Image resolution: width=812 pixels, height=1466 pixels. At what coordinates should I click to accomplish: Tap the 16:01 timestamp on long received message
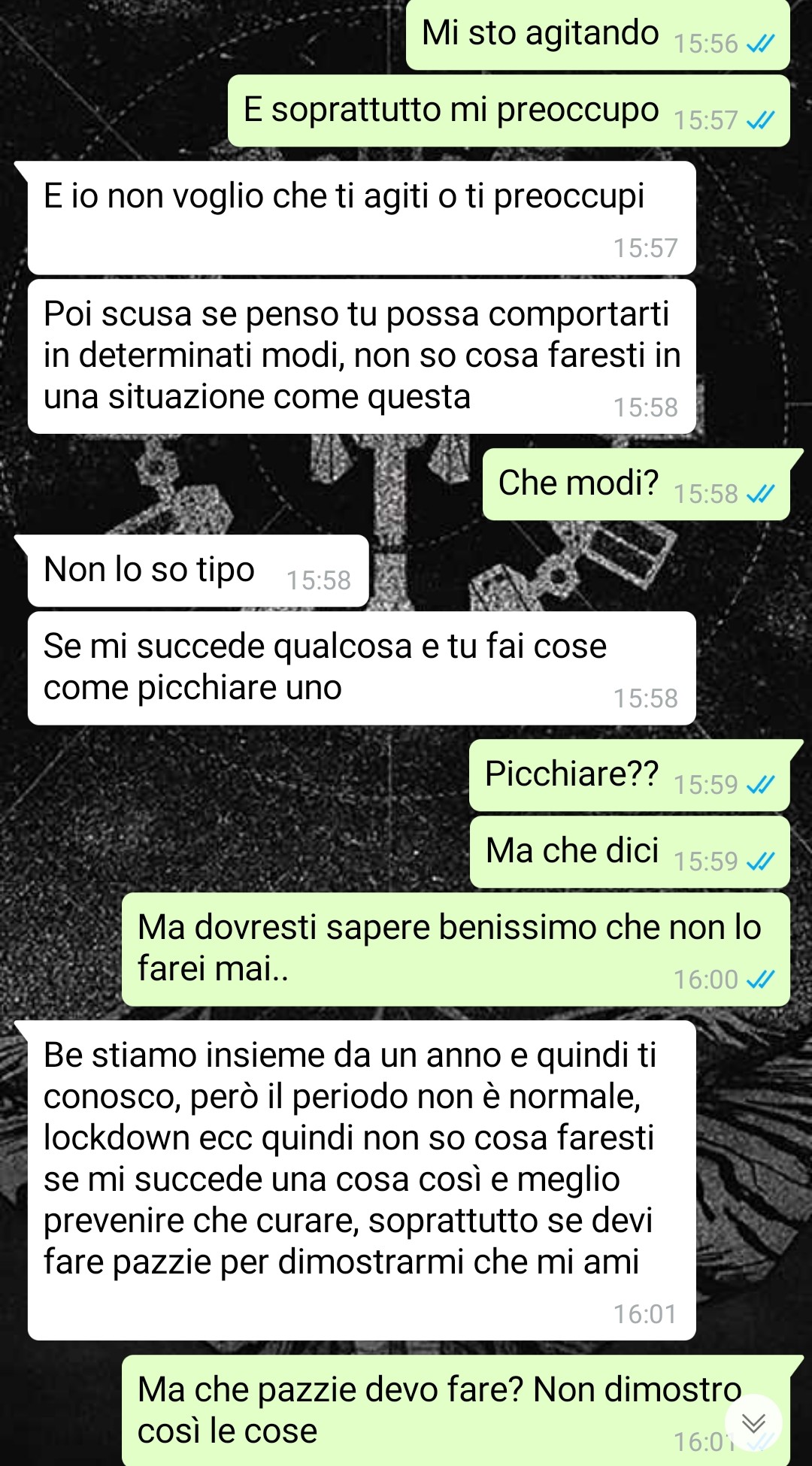[645, 1314]
